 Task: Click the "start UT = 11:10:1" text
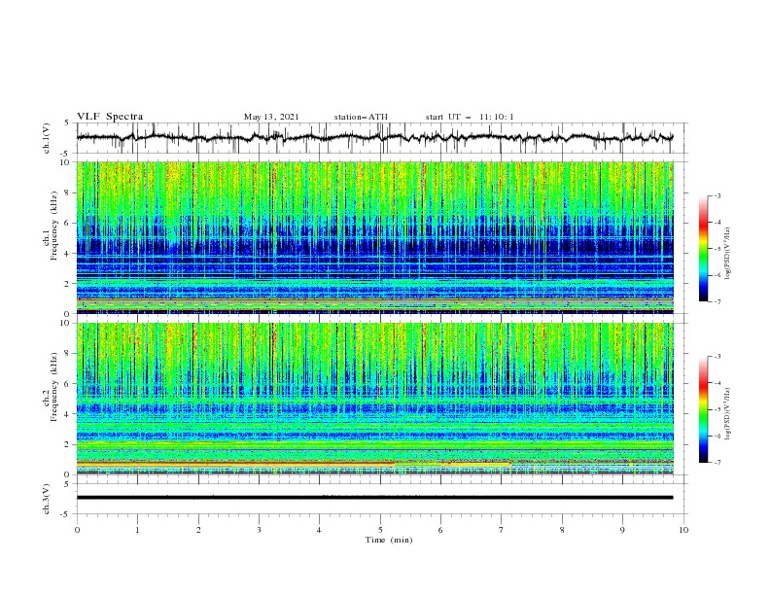click(470, 117)
